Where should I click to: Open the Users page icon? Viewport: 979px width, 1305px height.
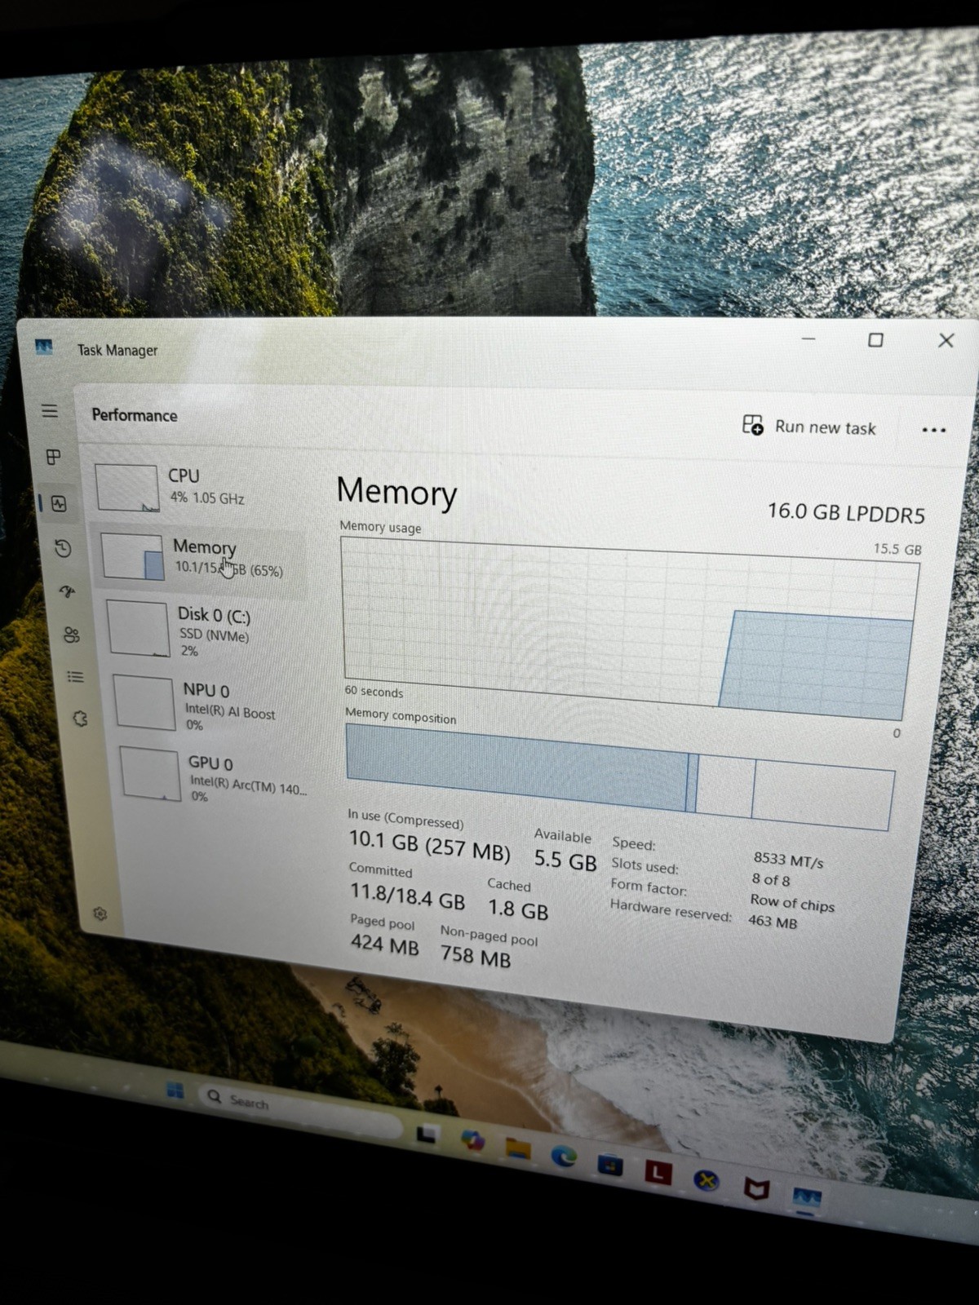(x=72, y=635)
